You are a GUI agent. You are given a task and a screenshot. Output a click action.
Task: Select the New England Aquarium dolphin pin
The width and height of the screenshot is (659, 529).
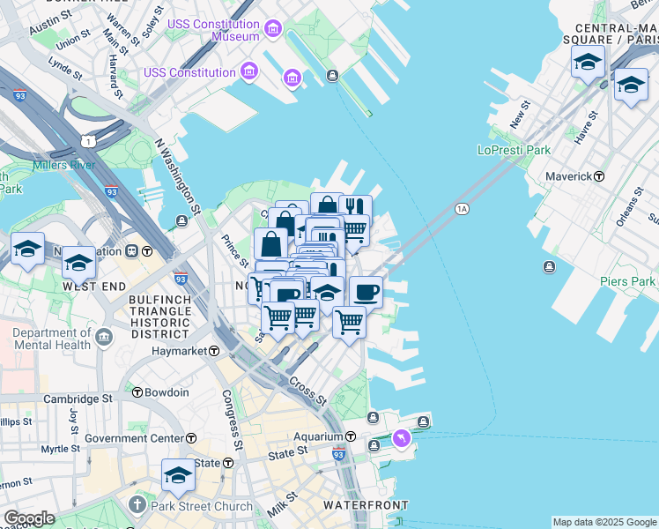point(402,439)
